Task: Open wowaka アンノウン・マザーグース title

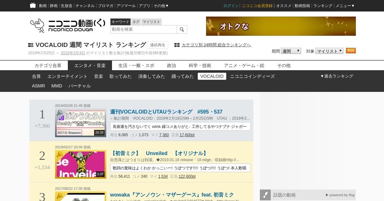Action: click(172, 195)
